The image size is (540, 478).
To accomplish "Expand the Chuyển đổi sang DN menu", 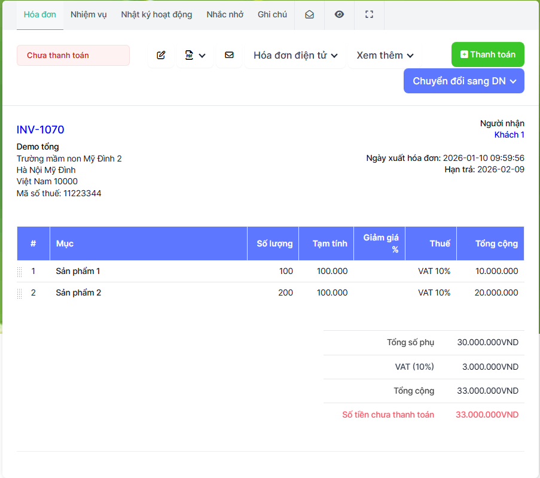I will click(x=464, y=81).
